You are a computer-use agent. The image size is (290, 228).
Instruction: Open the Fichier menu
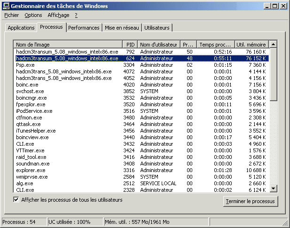coord(11,15)
